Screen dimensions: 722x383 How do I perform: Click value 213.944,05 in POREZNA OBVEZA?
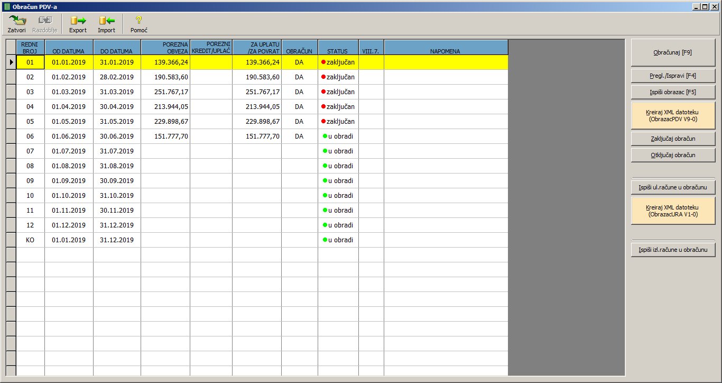[x=165, y=106]
